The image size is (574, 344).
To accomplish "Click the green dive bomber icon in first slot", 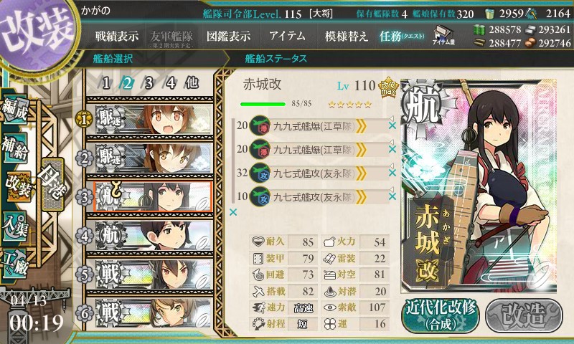I will coord(260,125).
